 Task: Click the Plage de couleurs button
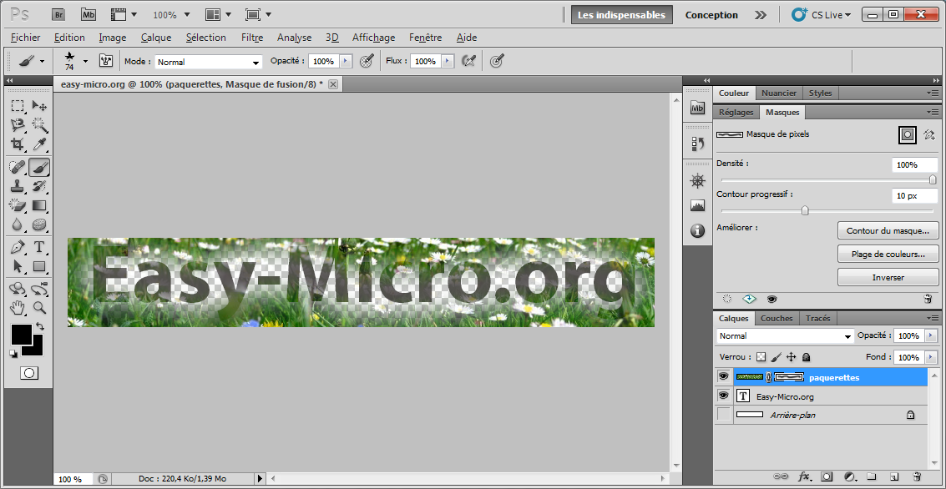pos(888,254)
